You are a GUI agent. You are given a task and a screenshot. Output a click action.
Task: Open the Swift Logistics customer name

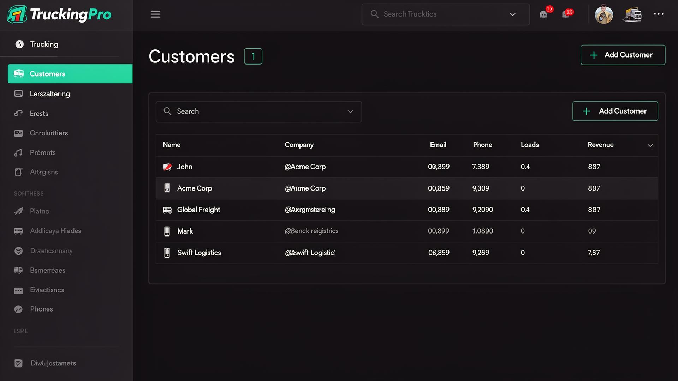click(x=199, y=253)
